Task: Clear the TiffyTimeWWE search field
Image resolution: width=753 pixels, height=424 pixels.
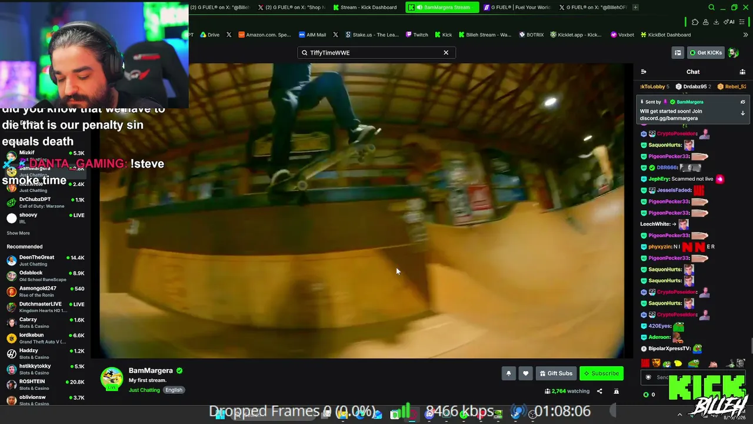Action: [446, 52]
